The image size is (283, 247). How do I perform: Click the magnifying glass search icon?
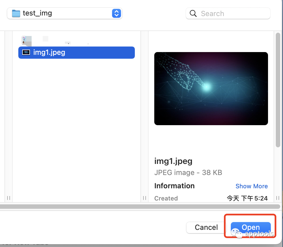(x=193, y=14)
